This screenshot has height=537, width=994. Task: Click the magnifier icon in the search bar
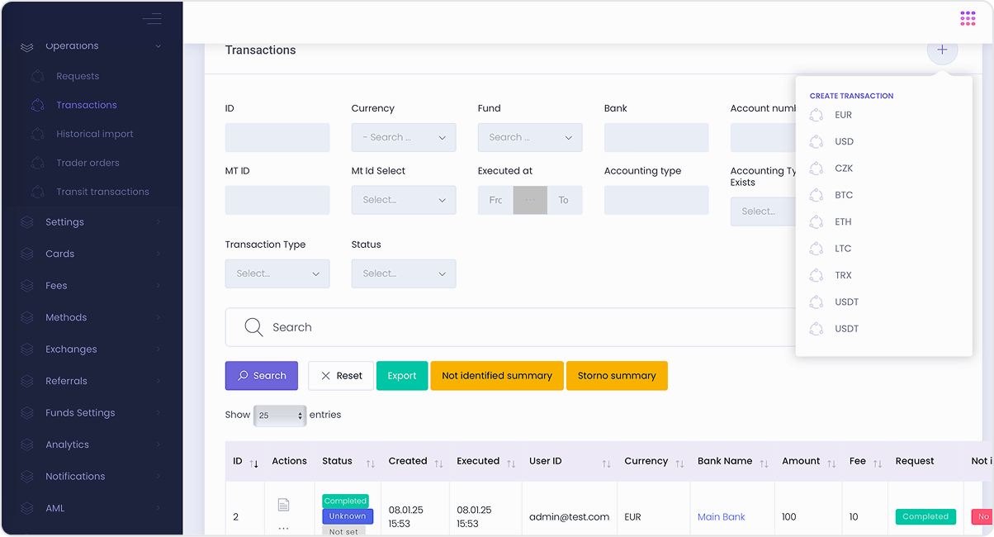pyautogui.click(x=253, y=326)
